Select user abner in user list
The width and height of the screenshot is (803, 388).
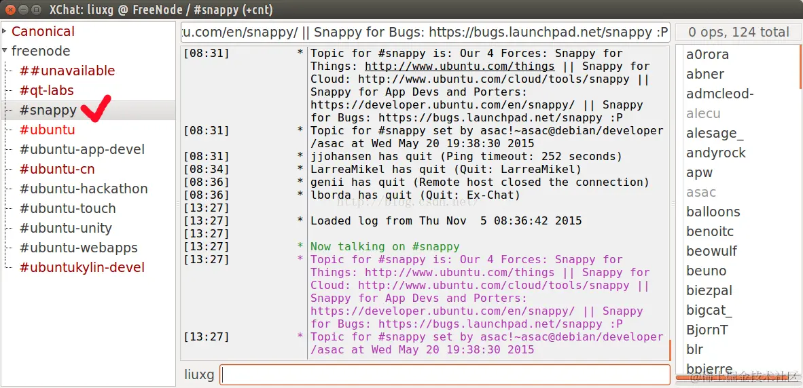(x=705, y=74)
